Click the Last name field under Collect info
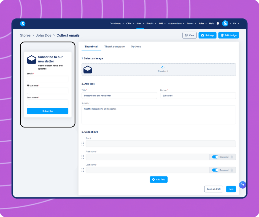Viewport: 259px width, 217px height. click(x=147, y=170)
